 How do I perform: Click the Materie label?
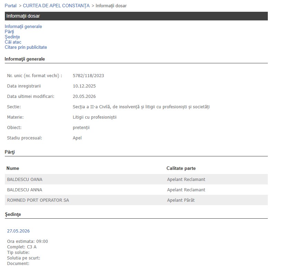tap(16, 117)
